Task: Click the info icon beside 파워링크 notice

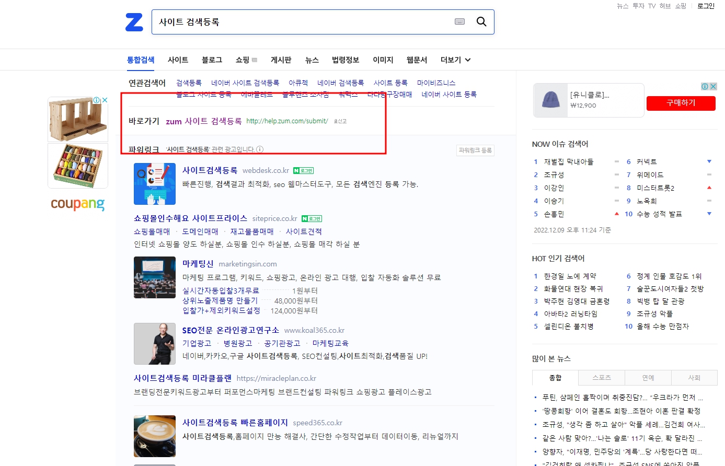Action: [x=260, y=149]
